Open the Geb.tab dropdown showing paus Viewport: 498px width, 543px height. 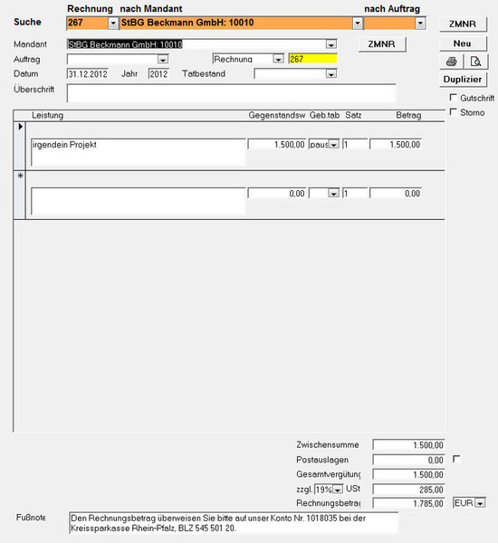[x=334, y=145]
